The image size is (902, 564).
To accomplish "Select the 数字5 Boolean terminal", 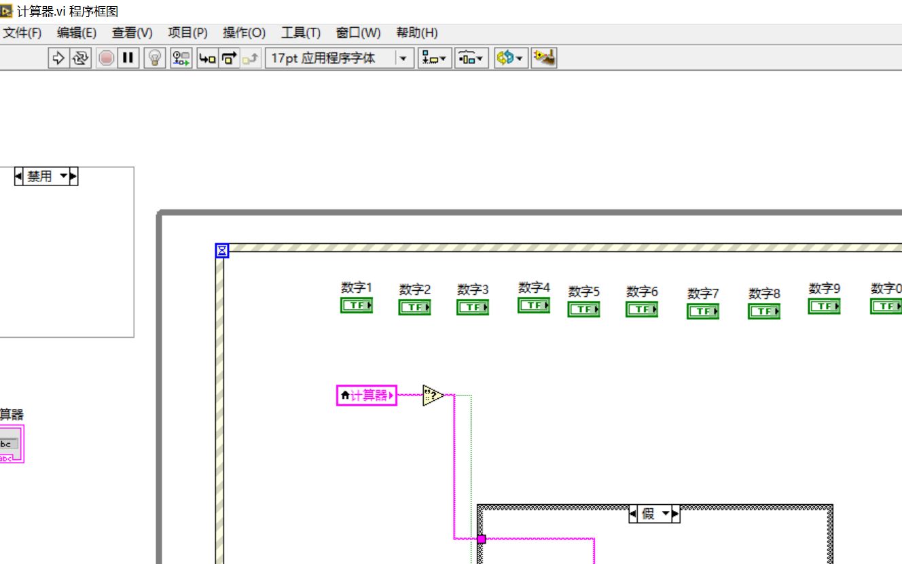I will pos(583,310).
